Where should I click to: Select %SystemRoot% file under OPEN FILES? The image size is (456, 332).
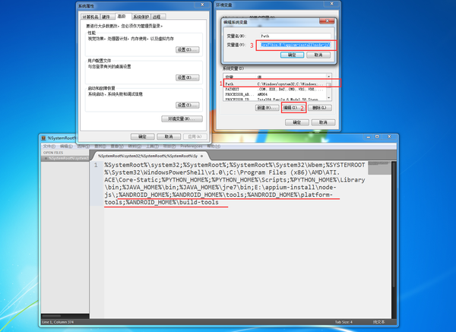[67, 159]
